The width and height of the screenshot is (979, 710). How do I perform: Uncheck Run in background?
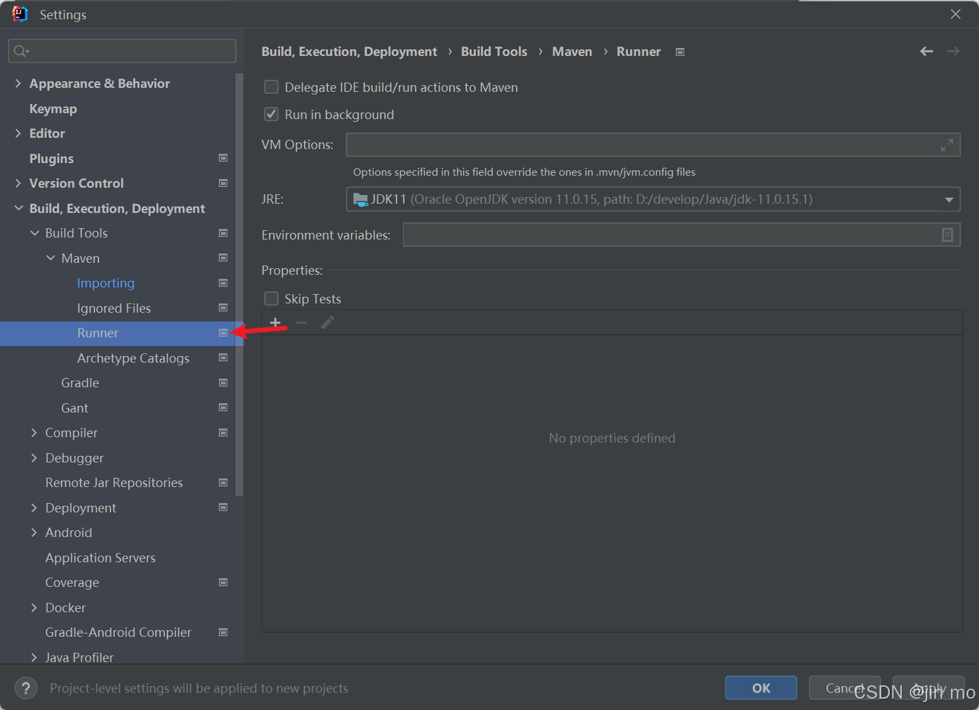coord(271,114)
